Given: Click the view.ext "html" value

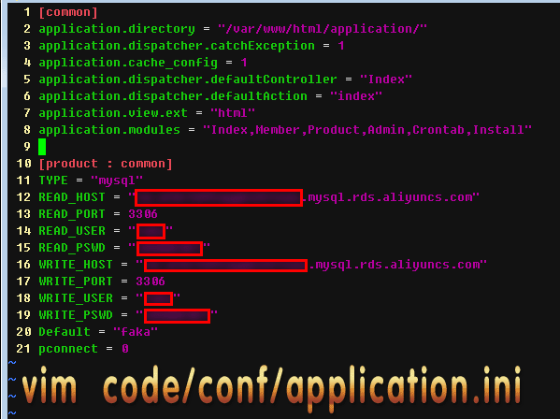Looking at the screenshot, I should [232, 113].
